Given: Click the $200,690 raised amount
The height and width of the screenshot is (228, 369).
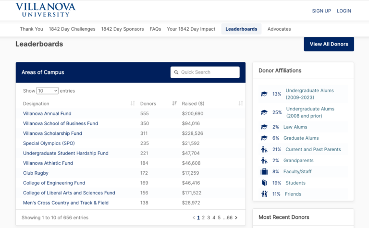Looking at the screenshot, I should (193, 114).
